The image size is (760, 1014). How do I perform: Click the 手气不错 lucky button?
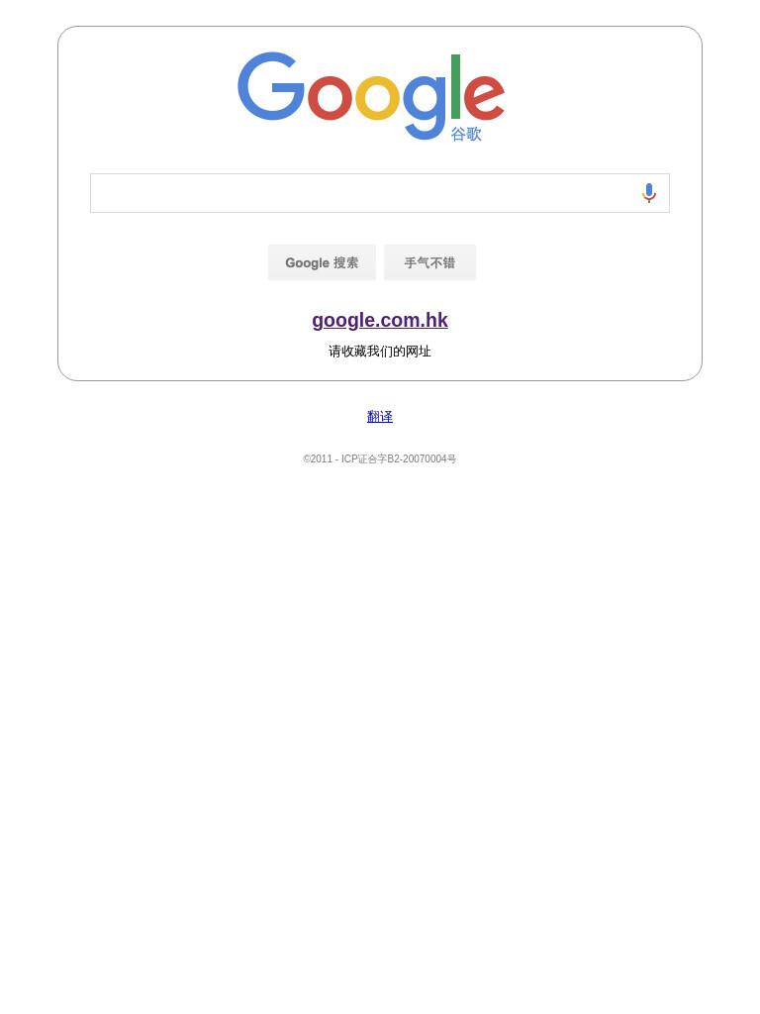tap(429, 262)
